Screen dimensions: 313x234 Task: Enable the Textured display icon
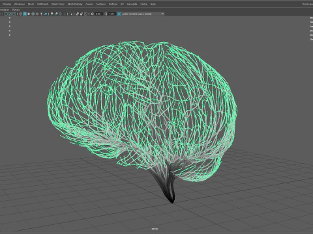(37, 14)
